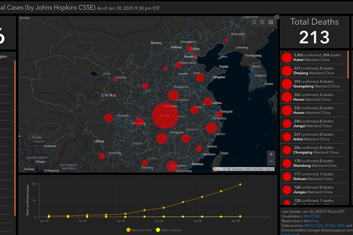Toggle Other Locations series in chart legend
Image resolution: width=353 pixels, height=235 pixels.
pos(168,230)
